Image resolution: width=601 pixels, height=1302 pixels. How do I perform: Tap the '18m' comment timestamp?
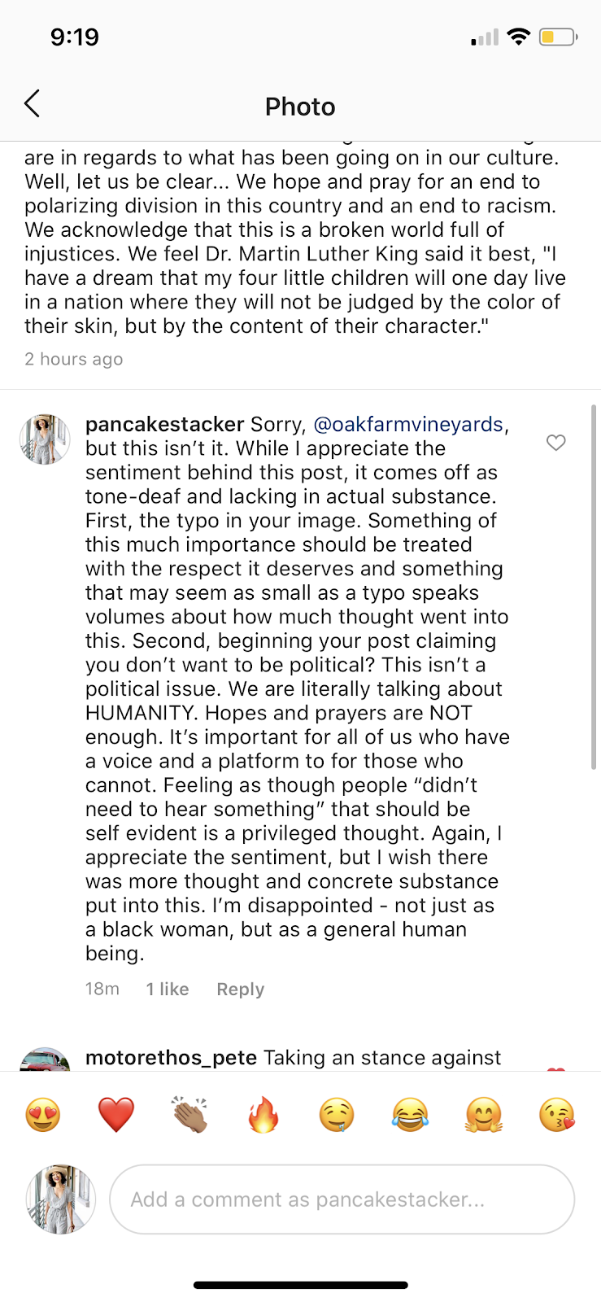[x=102, y=988]
